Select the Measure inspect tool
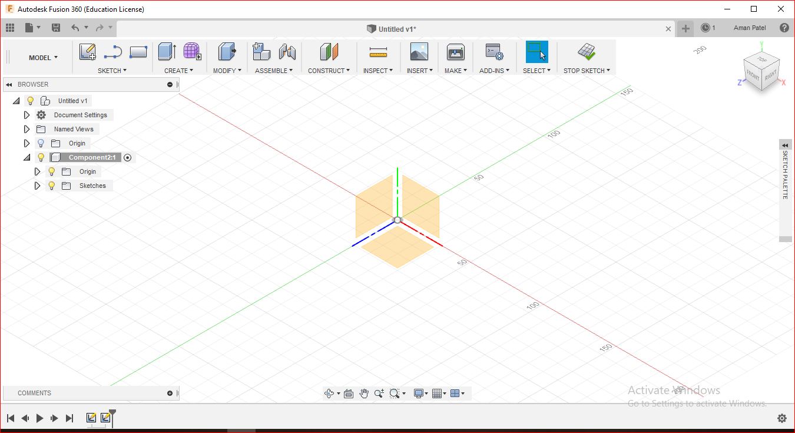This screenshot has width=795, height=433. [378, 52]
